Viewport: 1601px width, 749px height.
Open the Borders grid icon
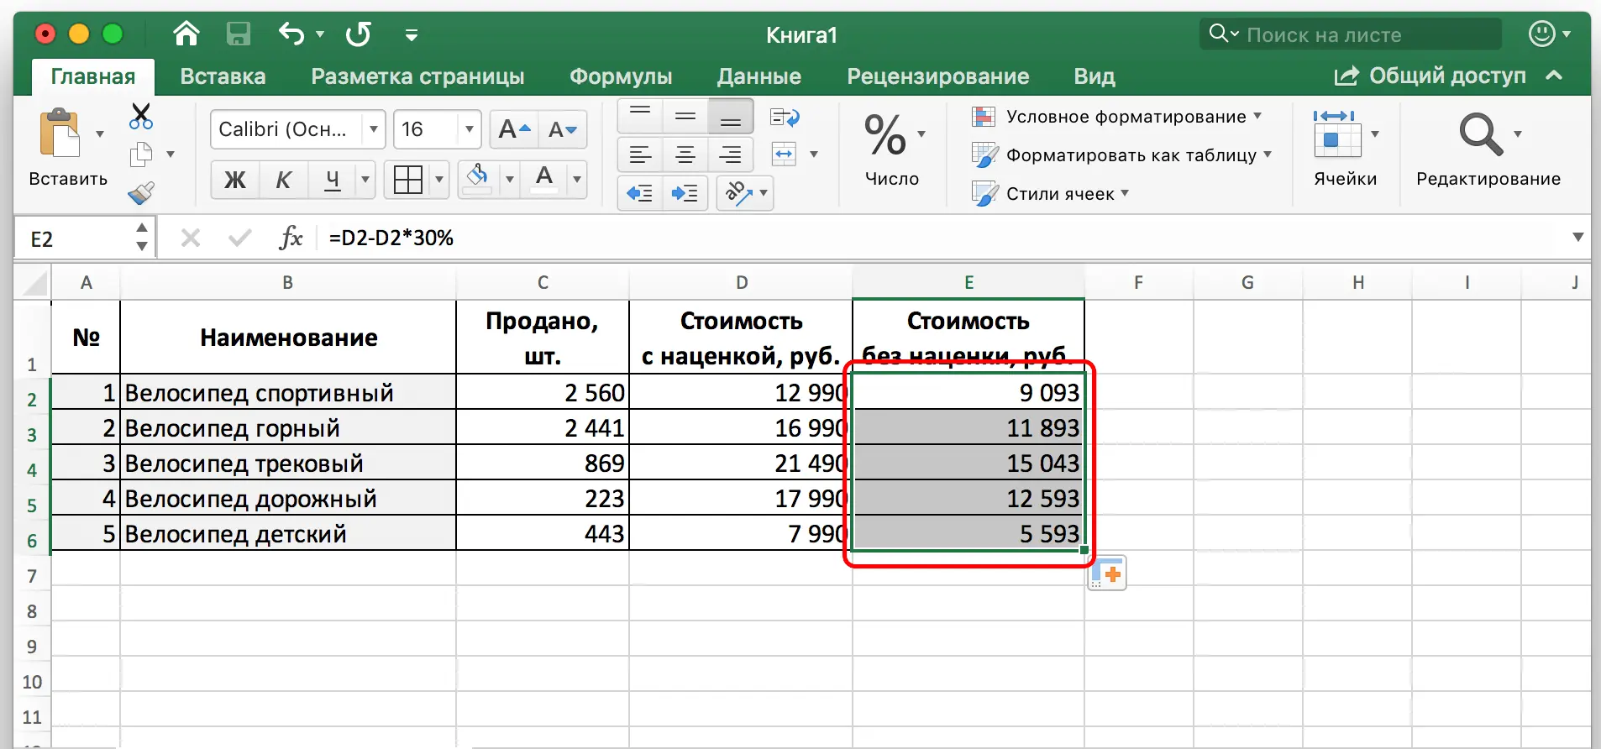click(408, 179)
